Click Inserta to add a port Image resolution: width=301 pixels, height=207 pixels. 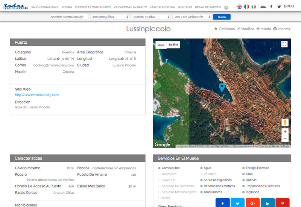tap(264, 29)
